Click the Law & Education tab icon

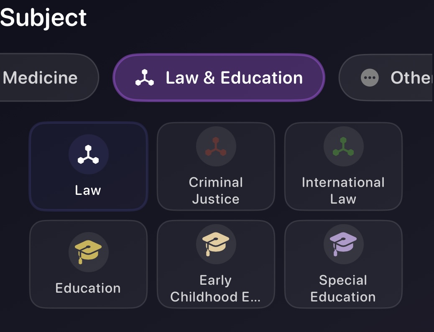pos(145,78)
